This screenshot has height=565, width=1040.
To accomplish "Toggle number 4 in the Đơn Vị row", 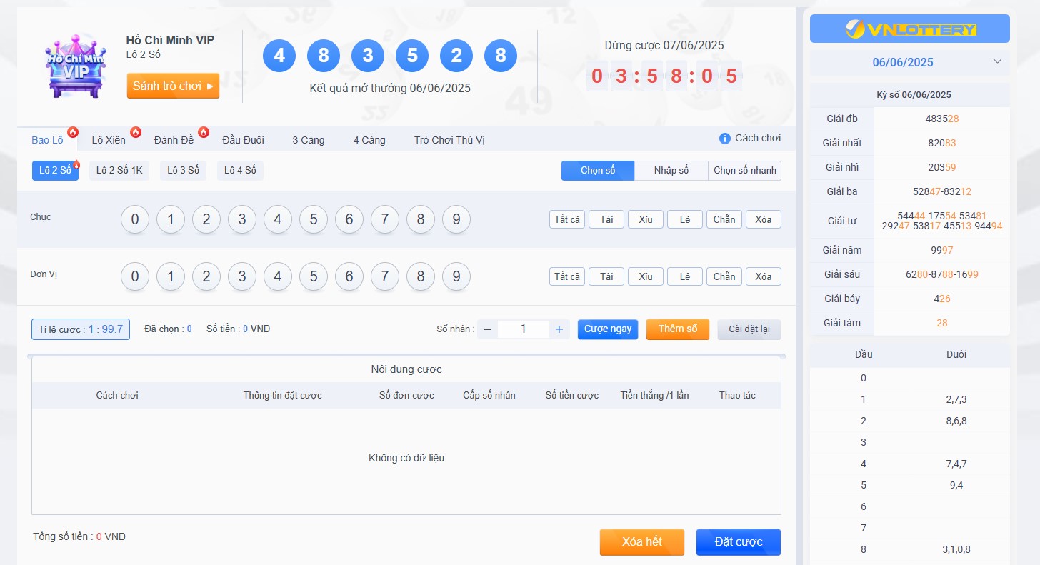I will pyautogui.click(x=278, y=276).
